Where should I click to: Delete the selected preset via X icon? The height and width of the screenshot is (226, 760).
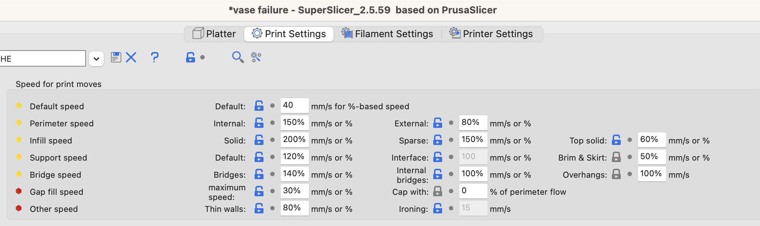click(131, 57)
